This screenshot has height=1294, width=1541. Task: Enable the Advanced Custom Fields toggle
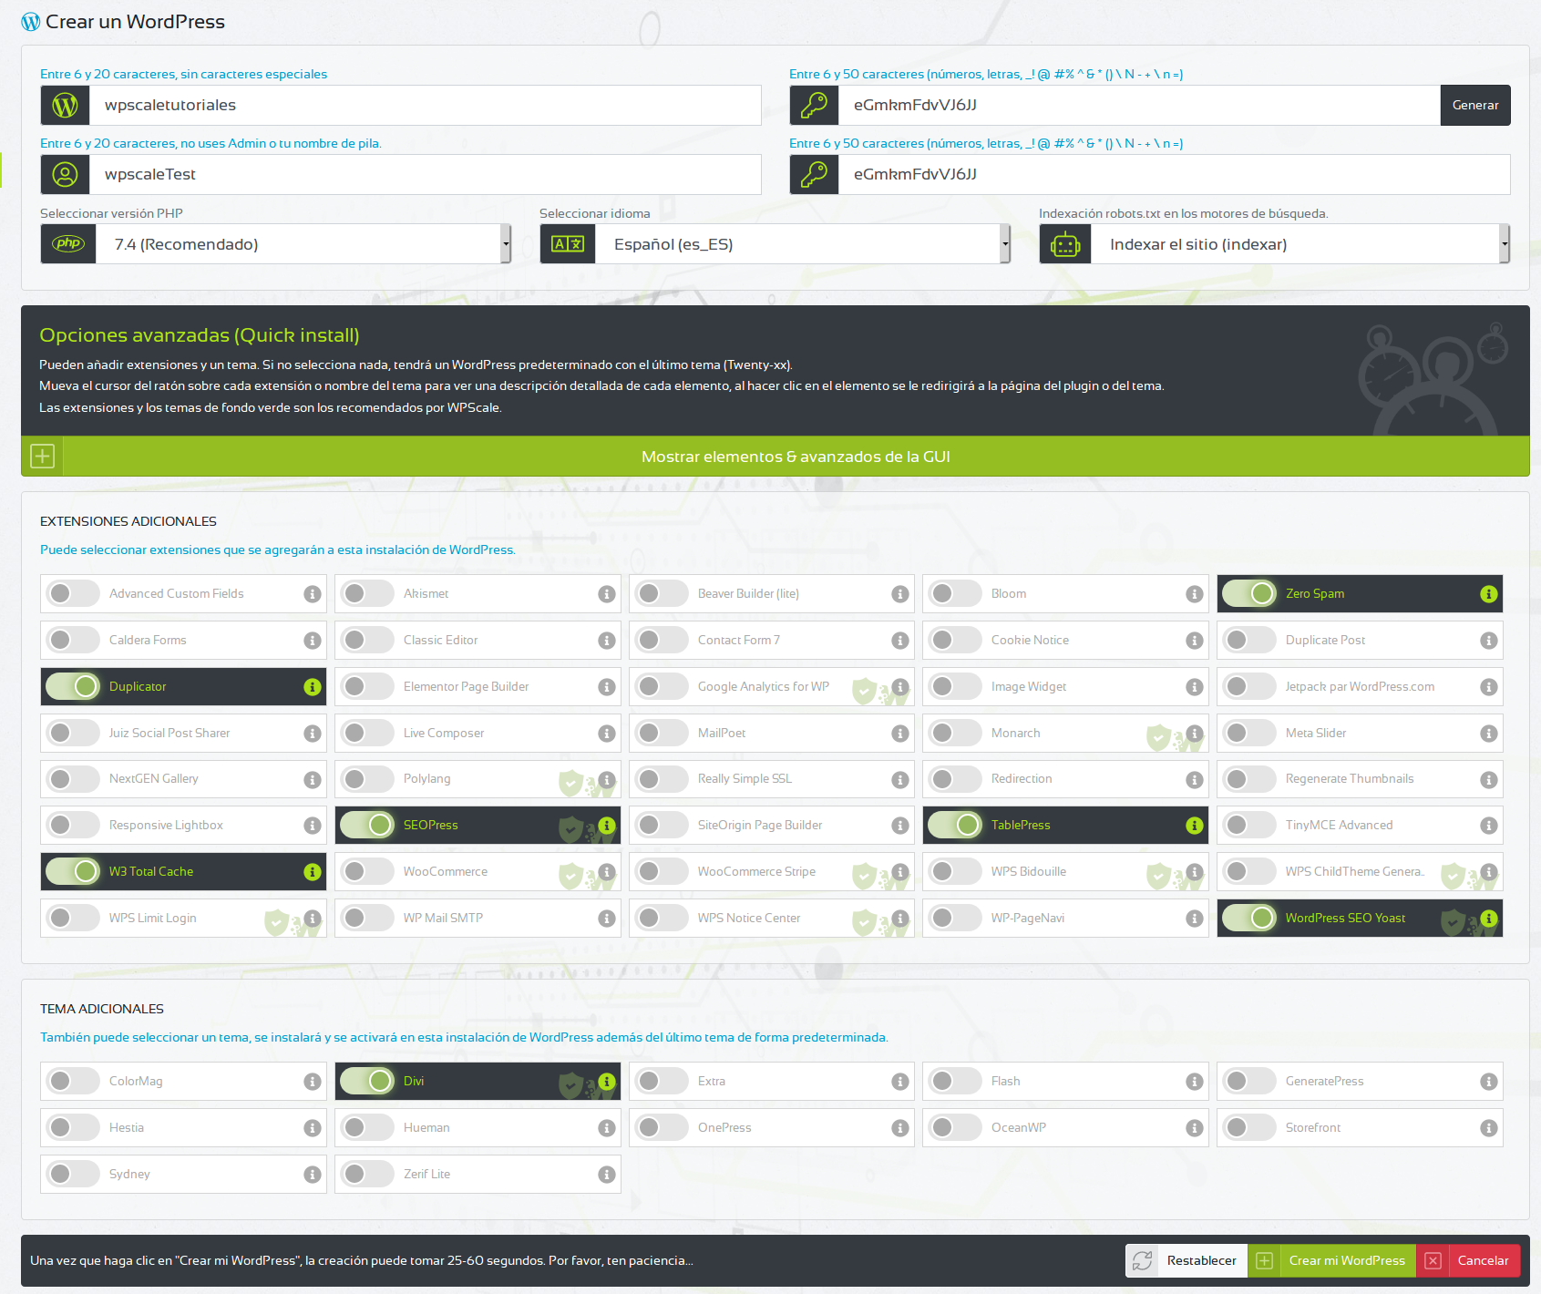[73, 594]
